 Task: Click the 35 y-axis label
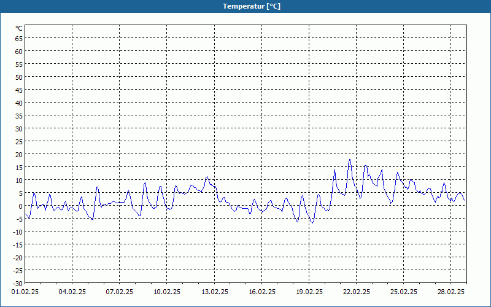(19, 116)
